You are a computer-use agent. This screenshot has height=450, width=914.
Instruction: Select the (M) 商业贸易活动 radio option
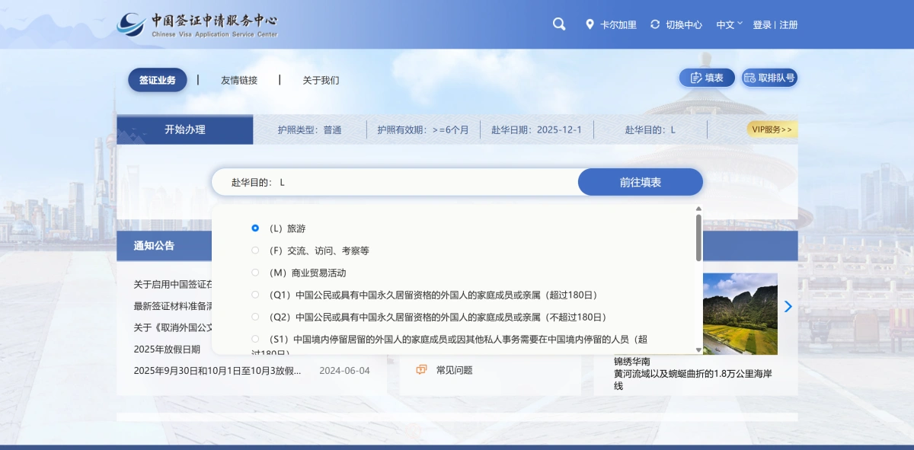(x=255, y=273)
